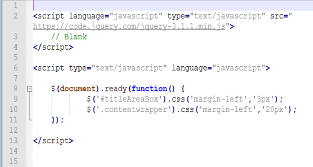
Task: Click '#titleAreaBox' selector string
Action: click(x=129, y=99)
